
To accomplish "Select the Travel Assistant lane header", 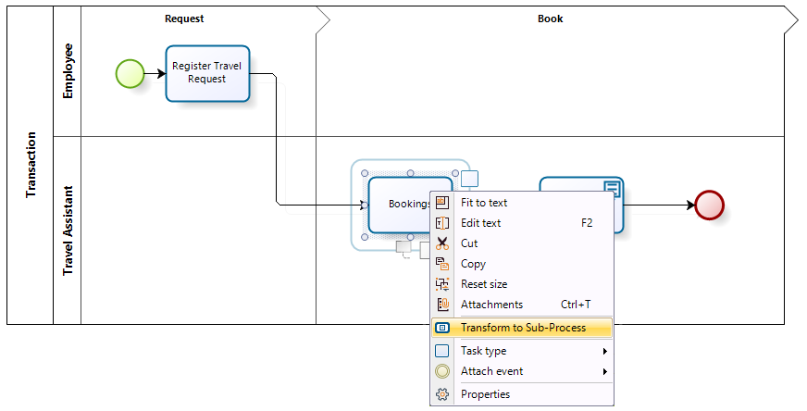I will 68,230.
